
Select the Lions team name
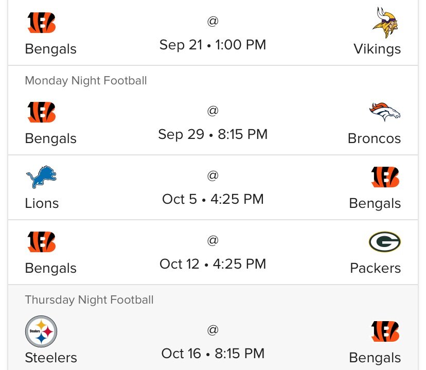click(42, 203)
